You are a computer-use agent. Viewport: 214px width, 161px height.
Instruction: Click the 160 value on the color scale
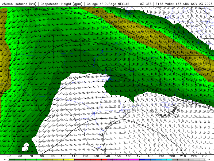pos(129,156)
